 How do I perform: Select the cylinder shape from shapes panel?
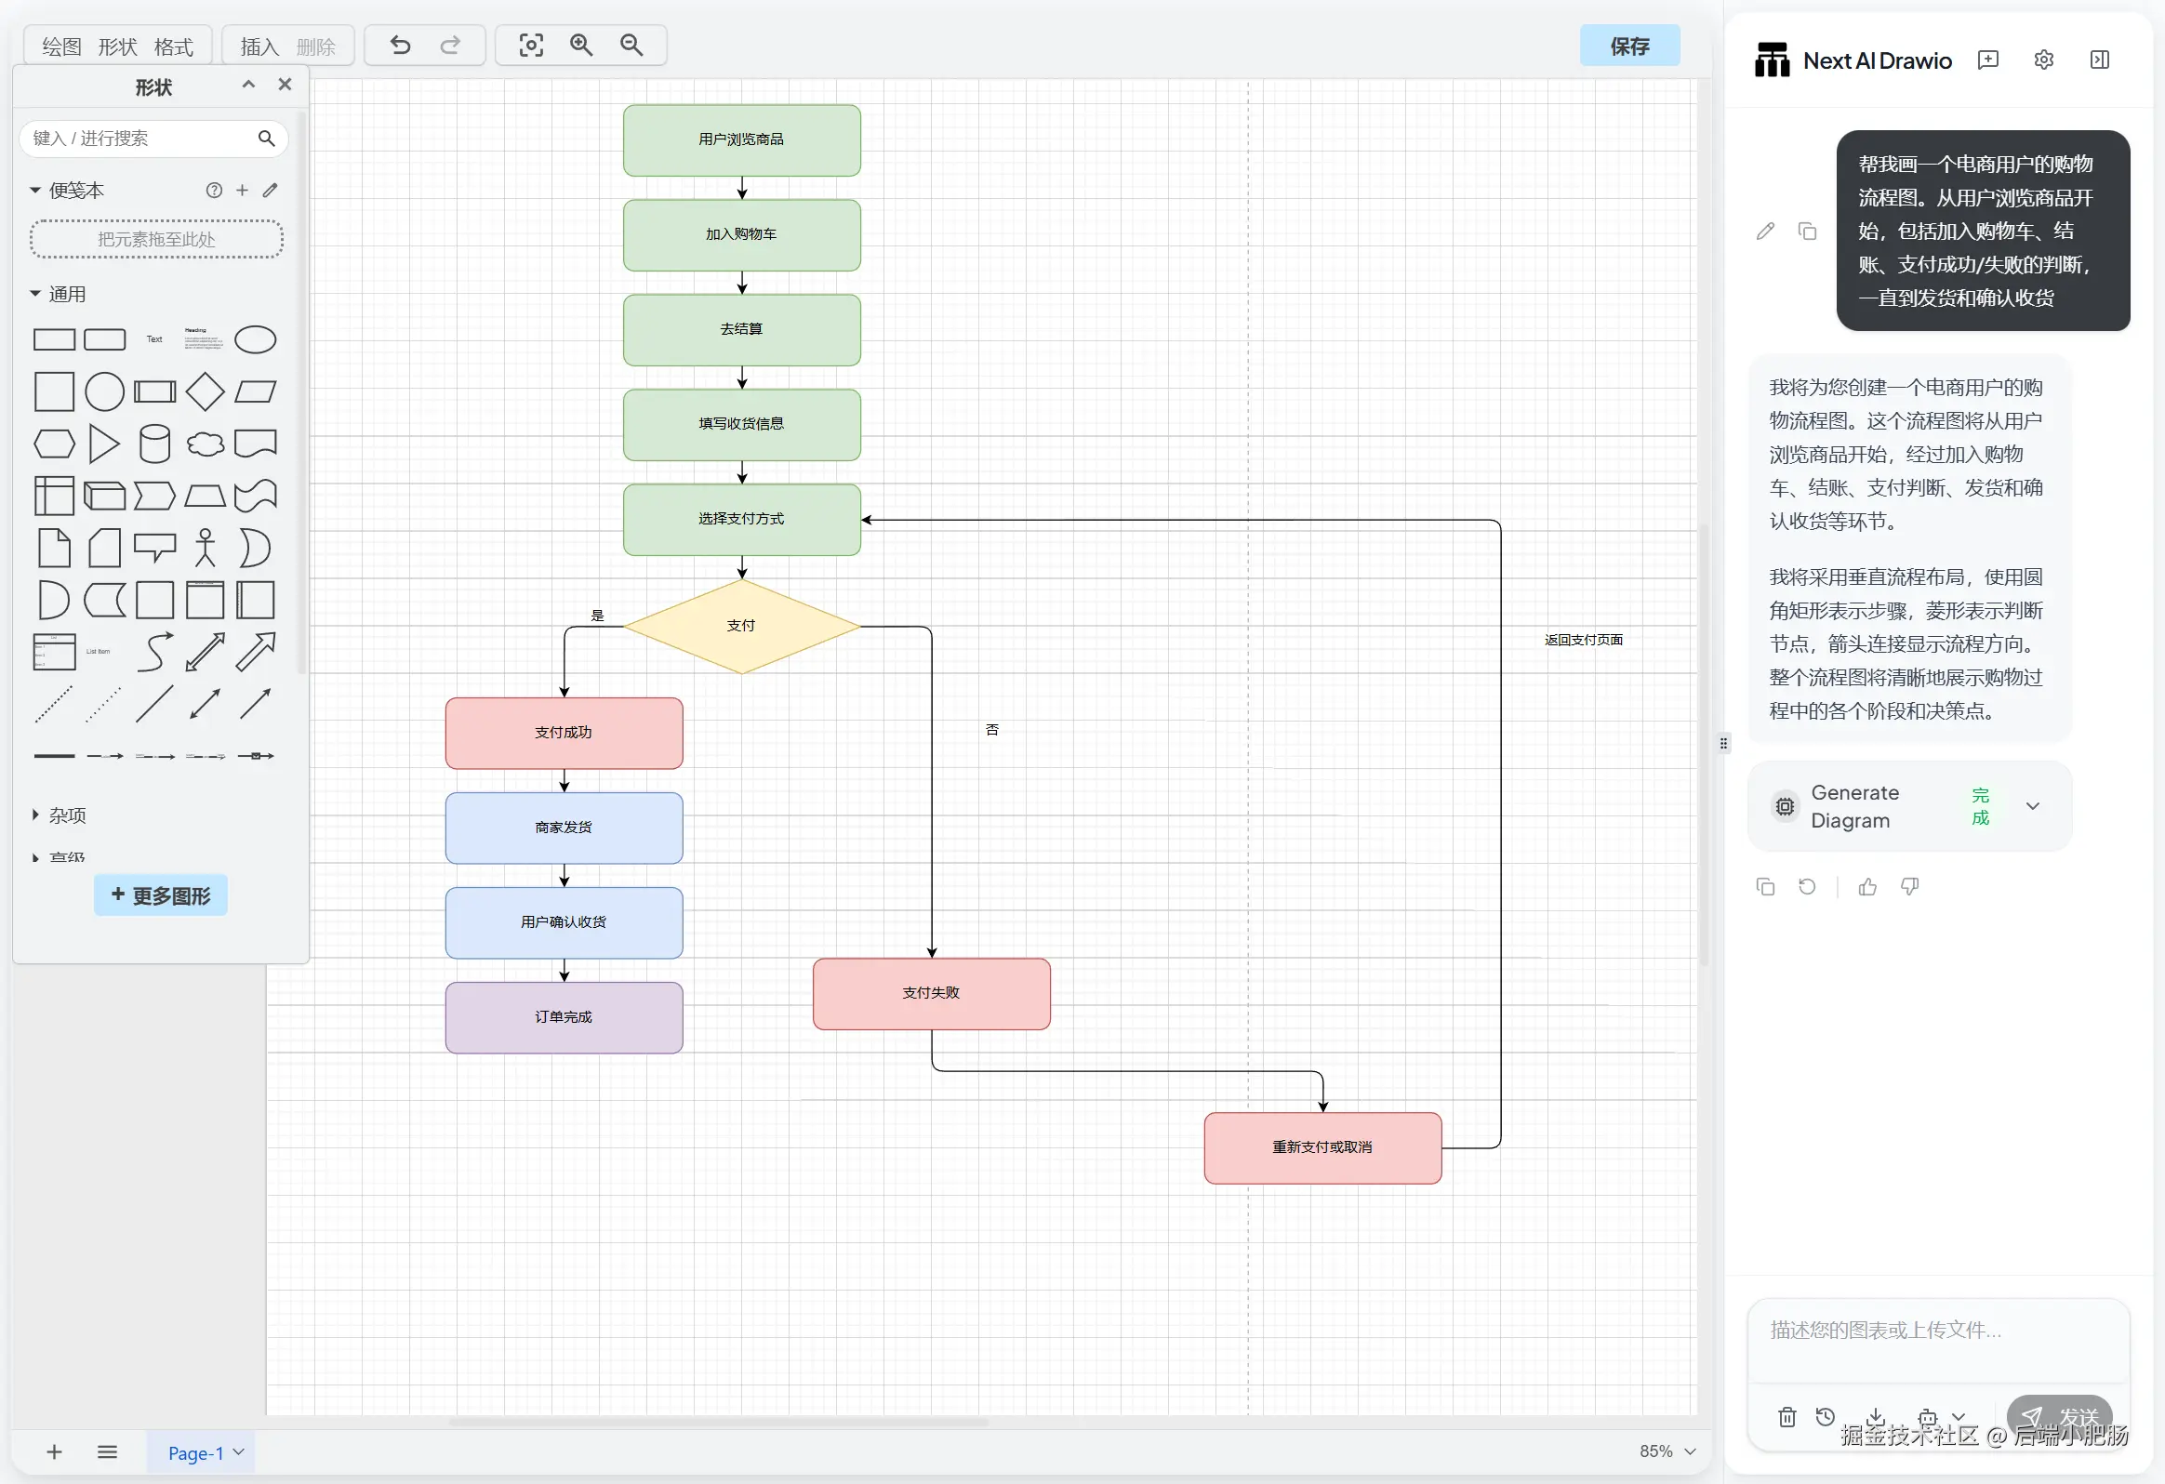click(x=154, y=444)
